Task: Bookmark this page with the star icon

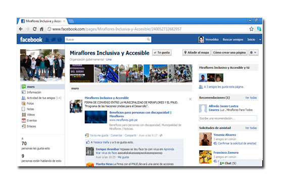Action: coord(251,29)
